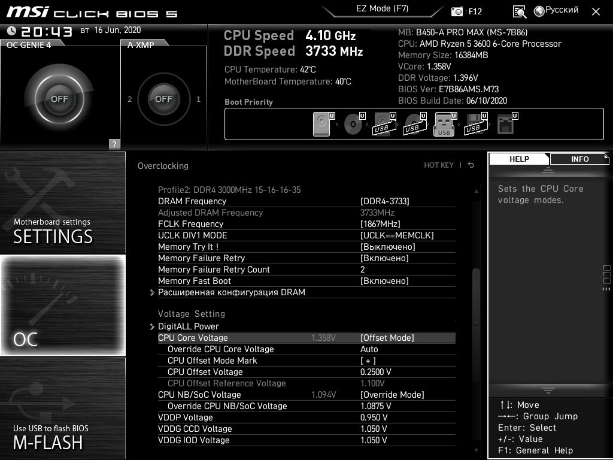Screen dimensions: 613x460
Task: Open CPU NB/SoC Voltage [Override Mode] dropdown
Action: (x=306, y=394)
